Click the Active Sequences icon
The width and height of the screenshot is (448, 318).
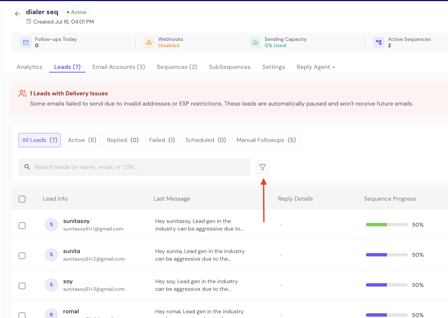379,42
